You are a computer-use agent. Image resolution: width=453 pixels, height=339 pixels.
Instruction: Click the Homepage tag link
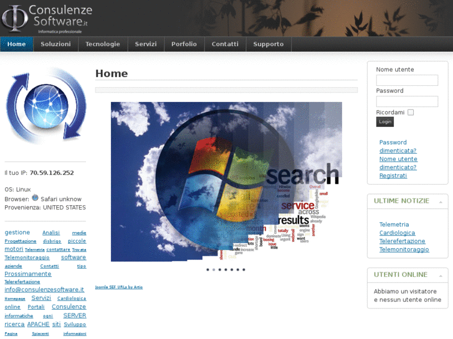(x=15, y=299)
